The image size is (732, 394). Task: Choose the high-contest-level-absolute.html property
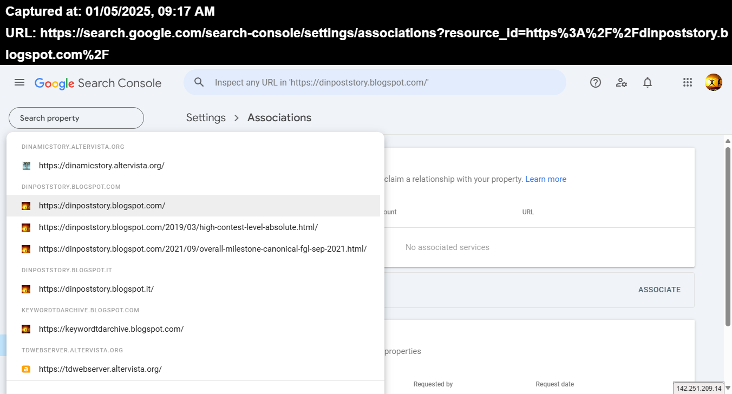click(178, 227)
